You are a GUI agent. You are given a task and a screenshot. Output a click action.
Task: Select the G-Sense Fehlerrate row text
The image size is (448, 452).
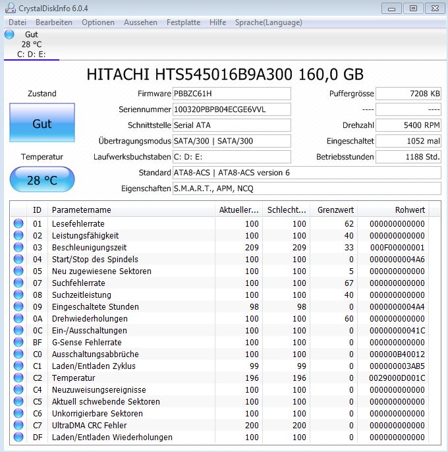(86, 342)
